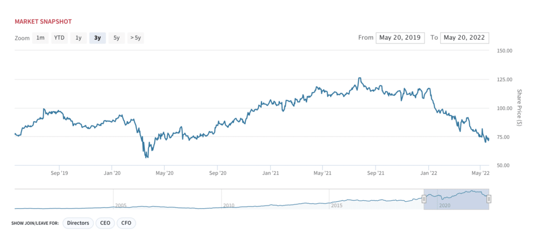Click the 2015 label in navigator

point(336,205)
